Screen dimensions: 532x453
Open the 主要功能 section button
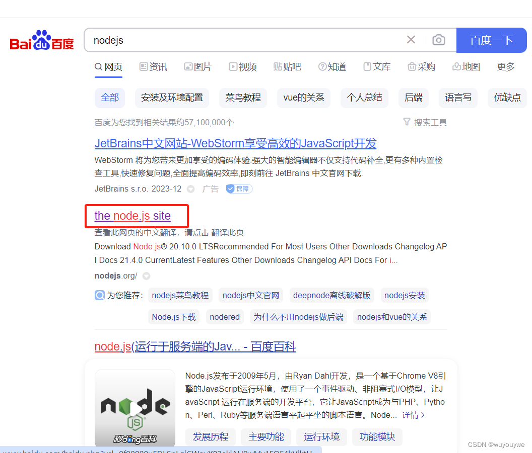point(266,437)
